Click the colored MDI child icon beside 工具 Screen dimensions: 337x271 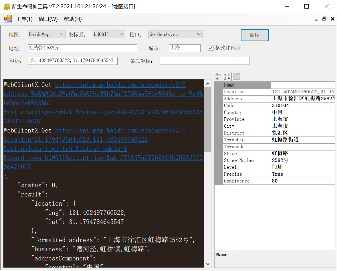tap(8, 19)
